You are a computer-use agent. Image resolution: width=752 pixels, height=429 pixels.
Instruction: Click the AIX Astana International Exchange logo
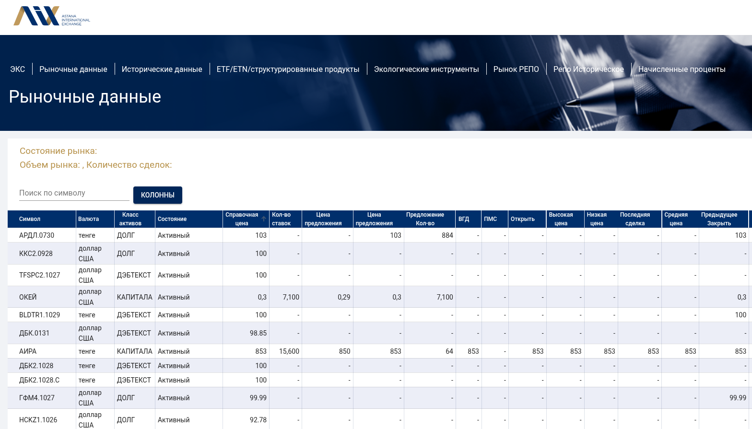click(52, 16)
